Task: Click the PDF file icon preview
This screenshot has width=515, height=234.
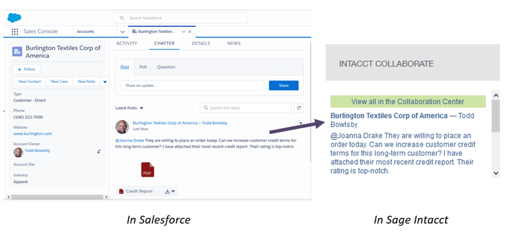Action: pyautogui.click(x=147, y=170)
